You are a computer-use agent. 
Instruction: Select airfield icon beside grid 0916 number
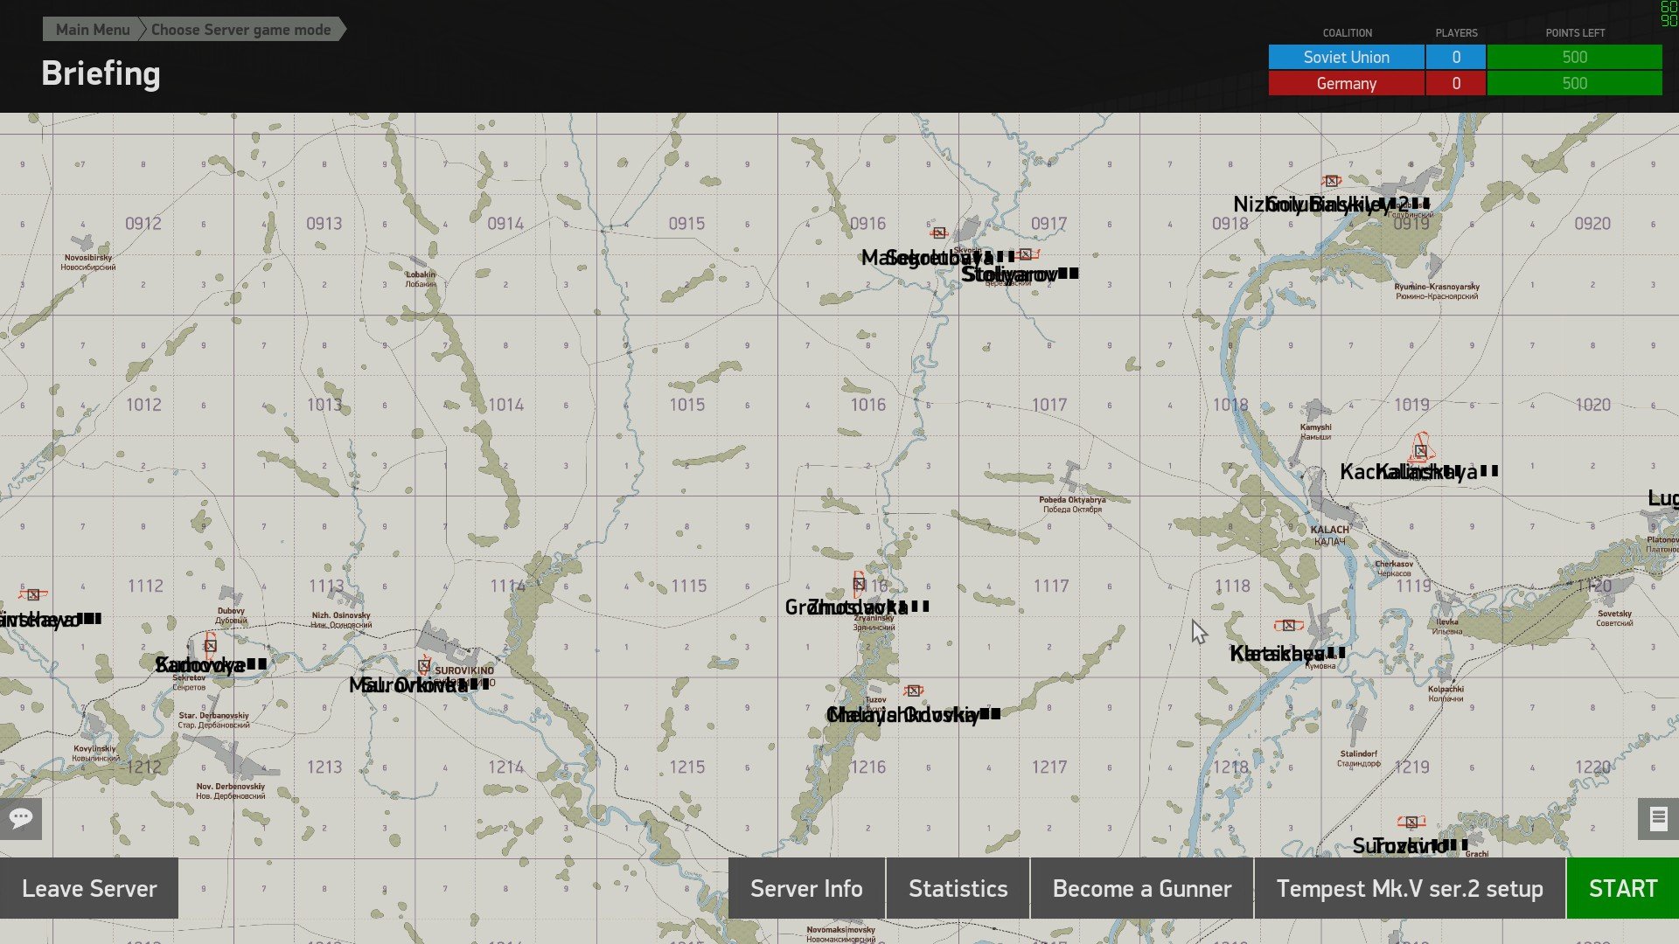tap(938, 233)
